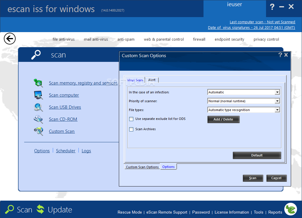Open the mail anti-virus module

tap(96, 39)
